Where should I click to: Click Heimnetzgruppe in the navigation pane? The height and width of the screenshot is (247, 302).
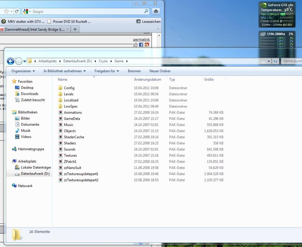31,149
